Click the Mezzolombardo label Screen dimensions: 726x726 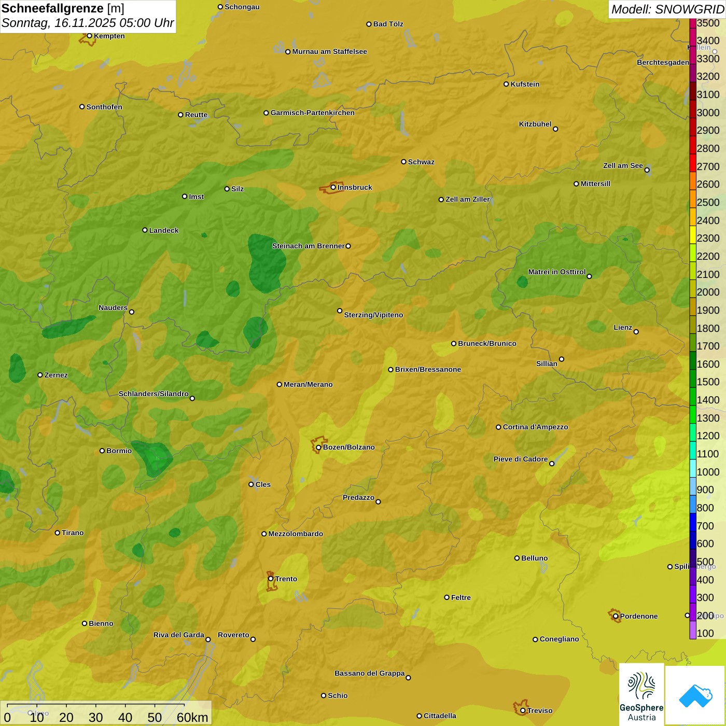[x=296, y=534]
